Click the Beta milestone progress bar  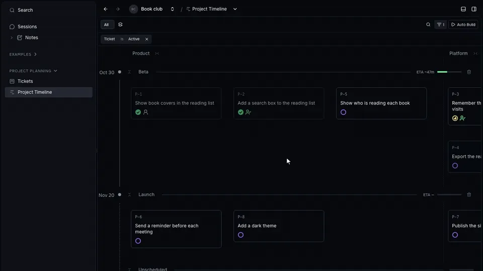449,72
